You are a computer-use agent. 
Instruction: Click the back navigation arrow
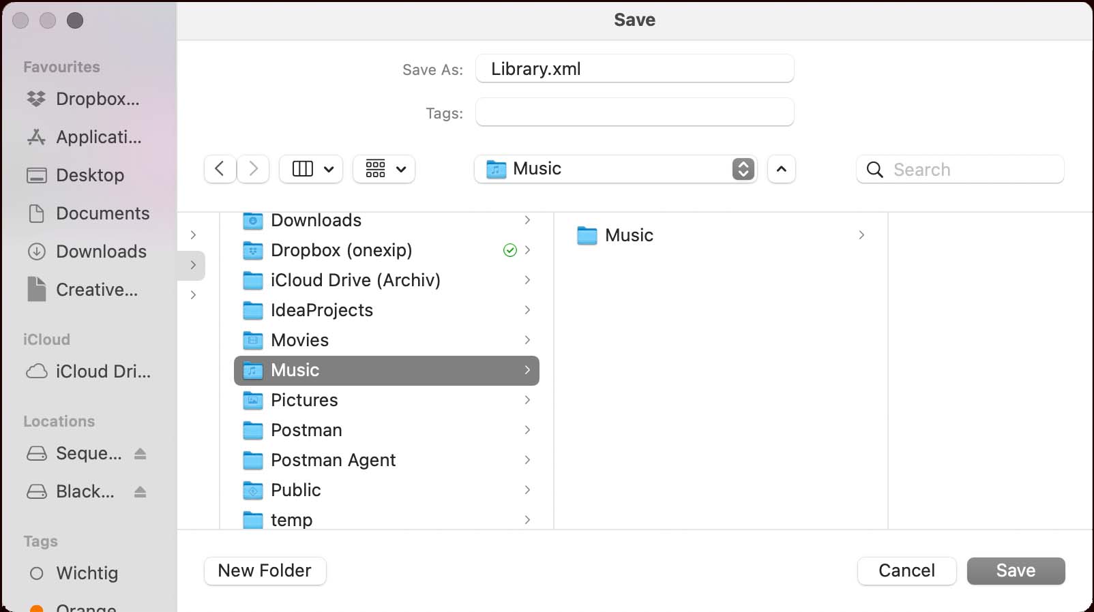(220, 169)
